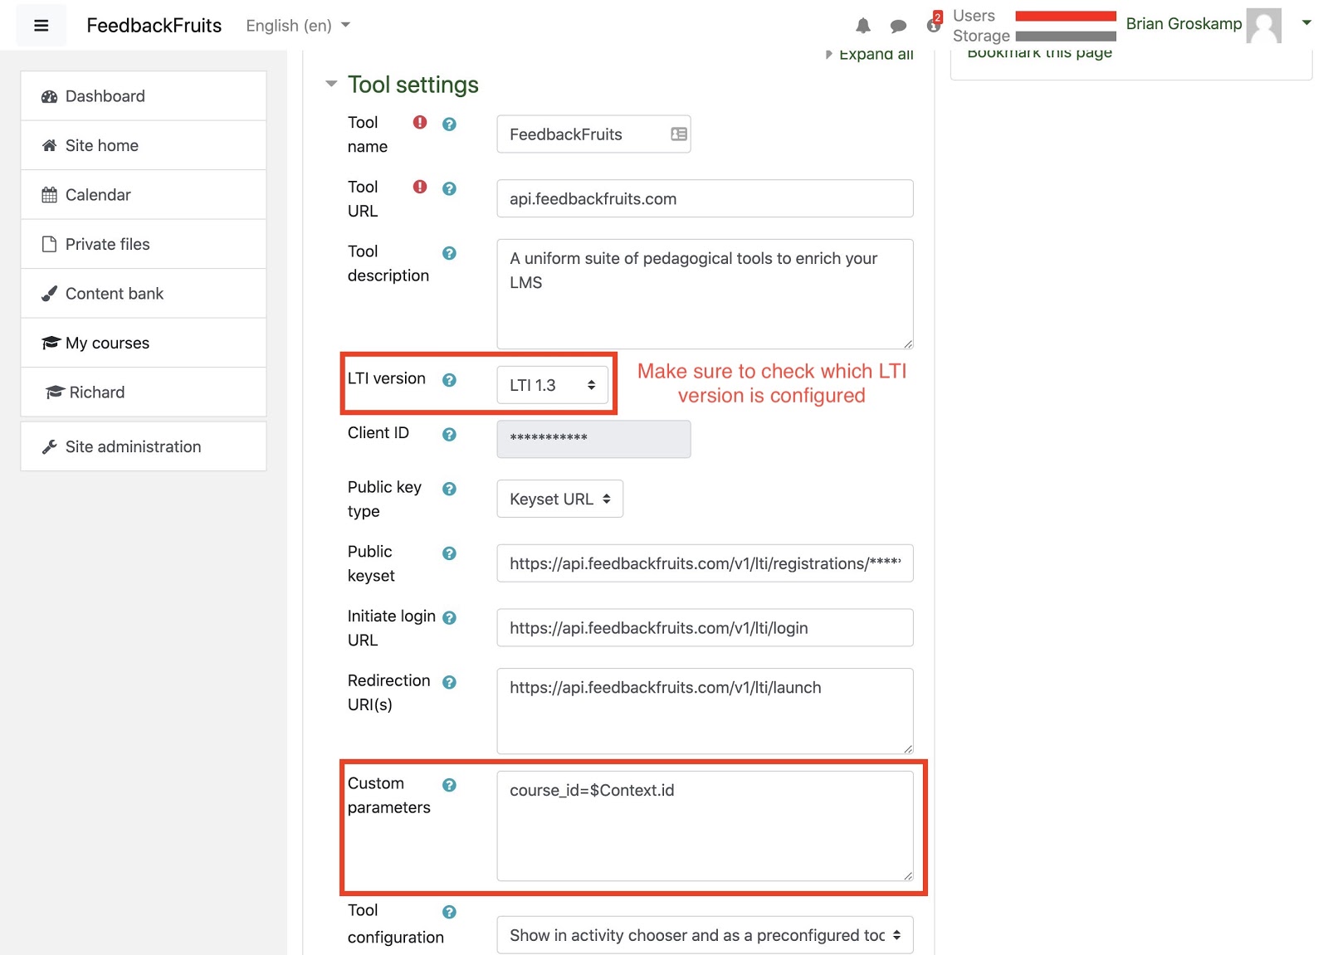Click the Initiate login URL field
Screen dimensions: 1328x955
(x=705, y=628)
